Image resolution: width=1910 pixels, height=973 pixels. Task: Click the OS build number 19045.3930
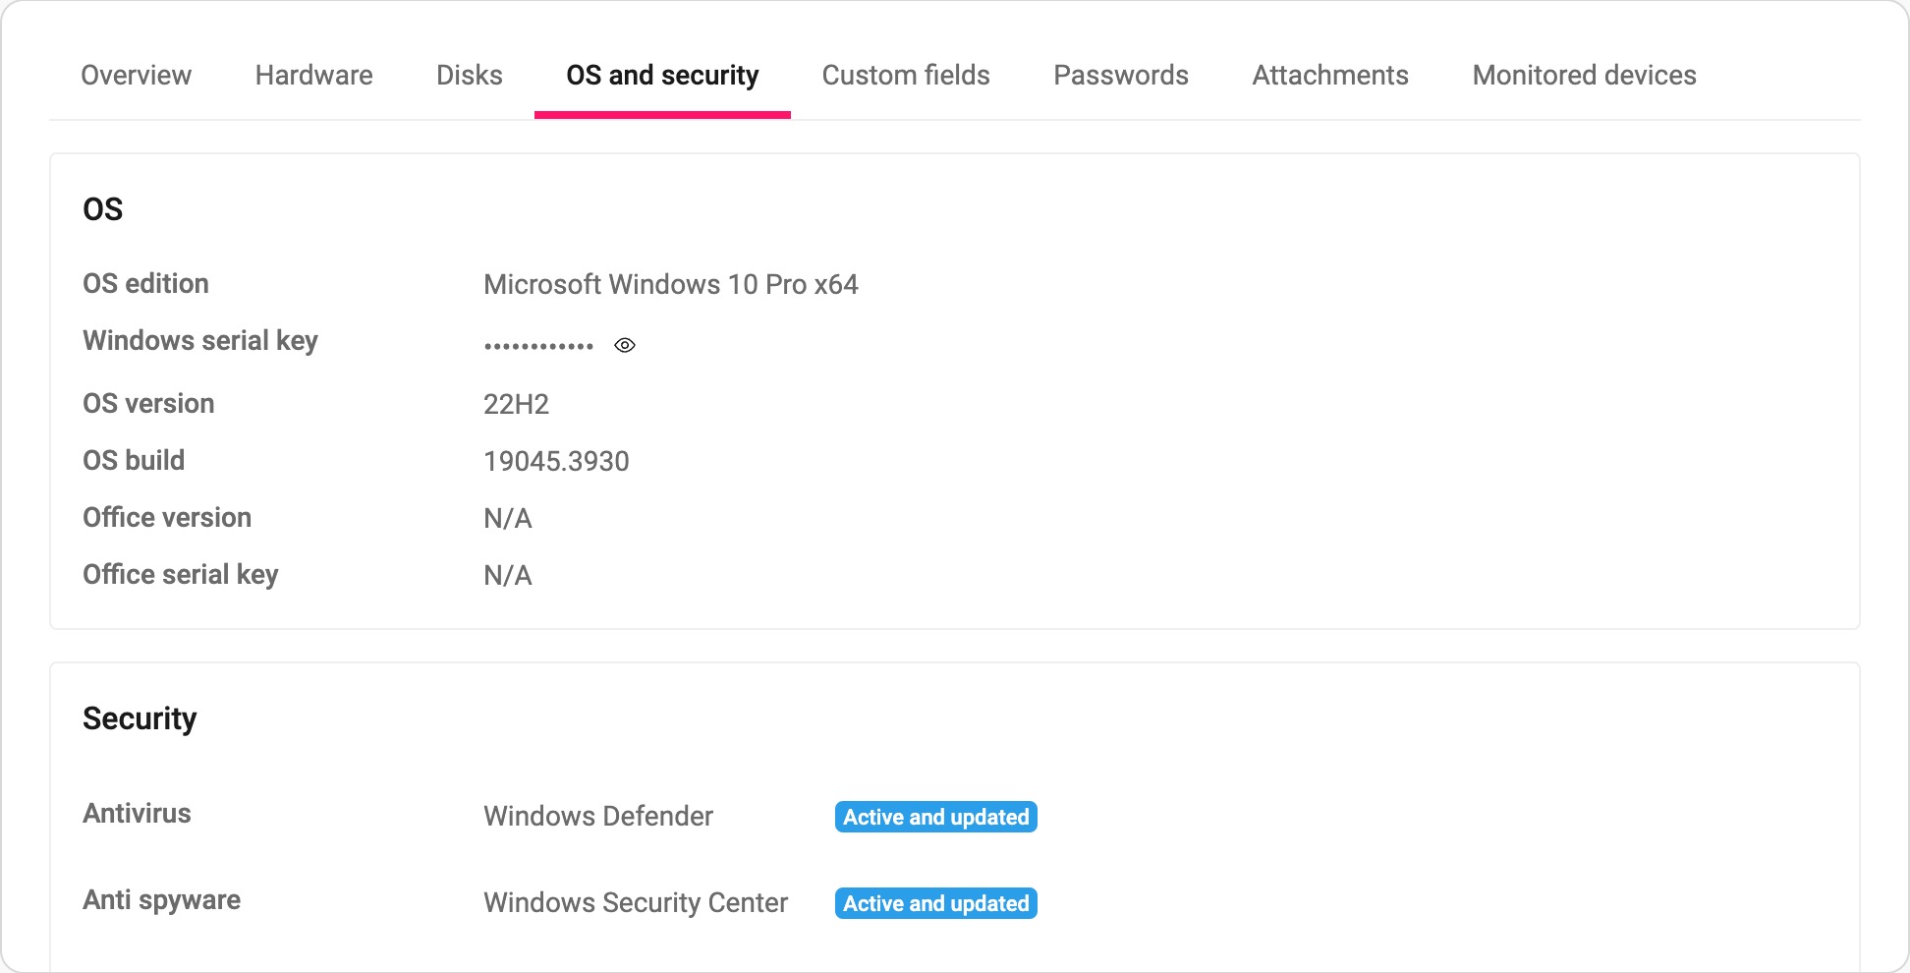pos(556,461)
